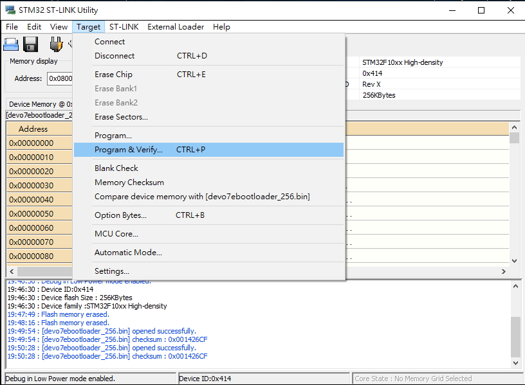Select the 0x00000050 address row
The height and width of the screenshot is (385, 525).
[39, 214]
